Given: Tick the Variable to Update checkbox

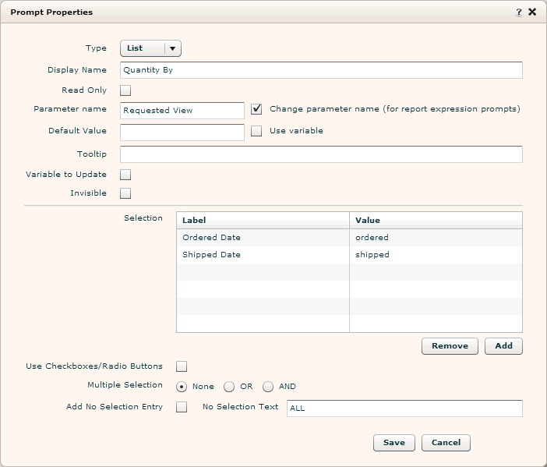Looking at the screenshot, I should (x=125, y=175).
